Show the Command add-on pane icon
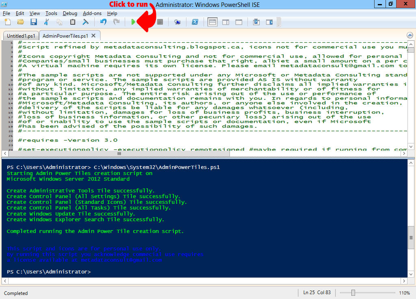The image size is (416, 299). click(x=269, y=22)
